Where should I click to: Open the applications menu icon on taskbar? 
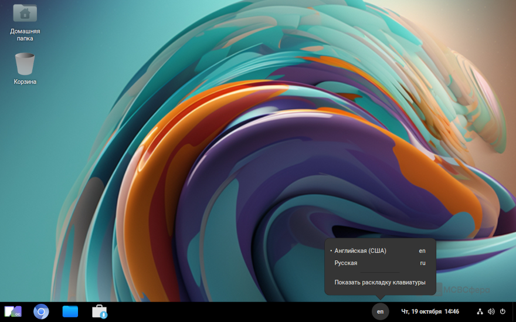pyautogui.click(x=13, y=311)
